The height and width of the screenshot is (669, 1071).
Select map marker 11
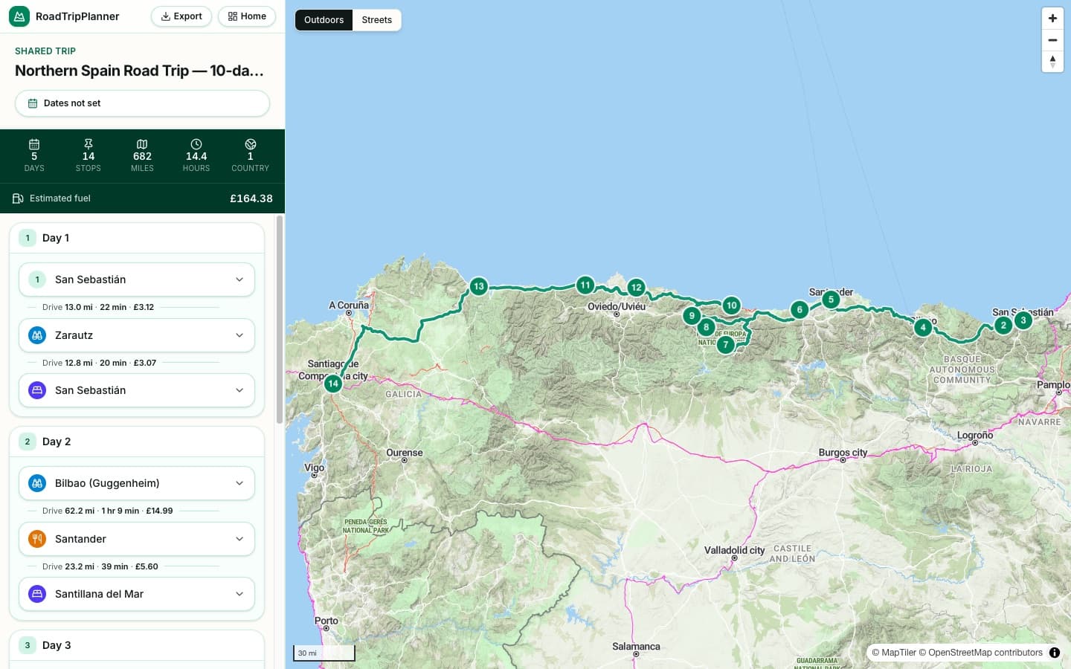tap(585, 285)
